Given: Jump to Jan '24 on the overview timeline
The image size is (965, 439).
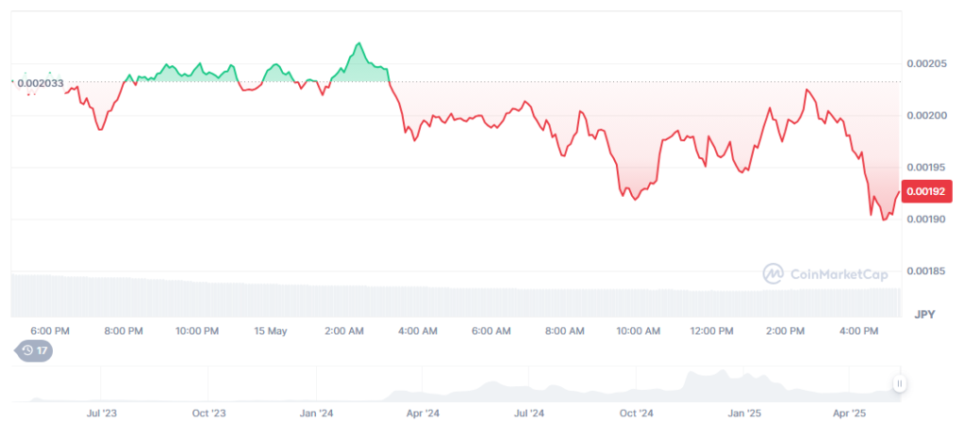Looking at the screenshot, I should [316, 414].
